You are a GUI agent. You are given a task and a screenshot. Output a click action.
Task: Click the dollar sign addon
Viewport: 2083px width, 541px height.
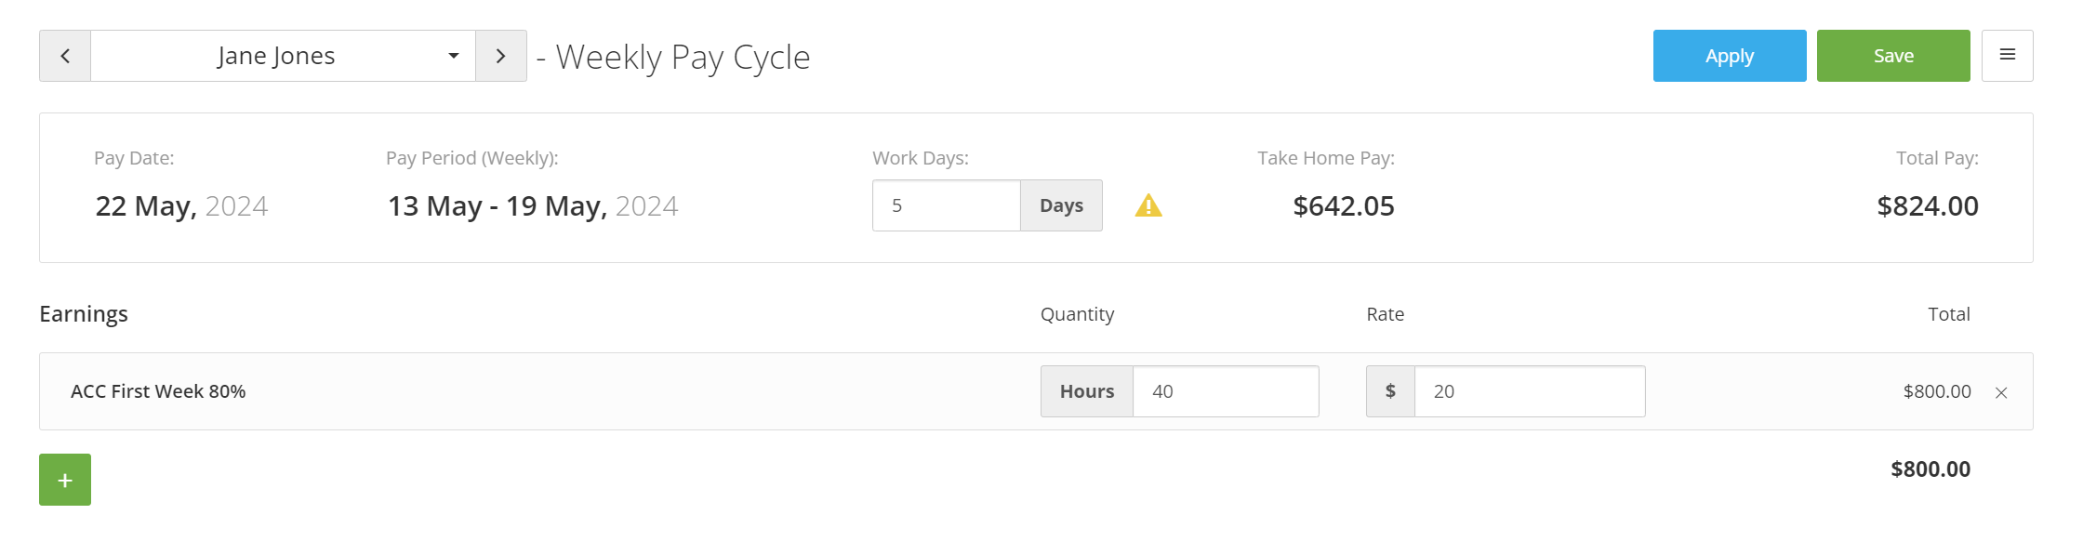pyautogui.click(x=1390, y=391)
